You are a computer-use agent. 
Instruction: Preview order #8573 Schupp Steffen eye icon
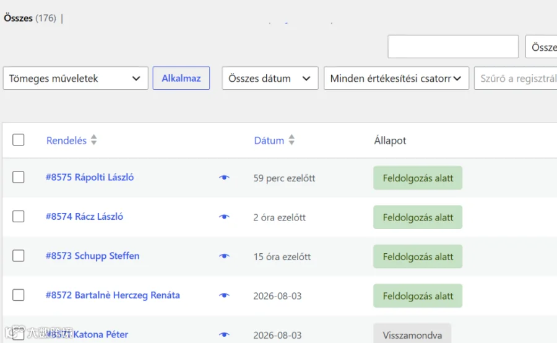(x=224, y=256)
